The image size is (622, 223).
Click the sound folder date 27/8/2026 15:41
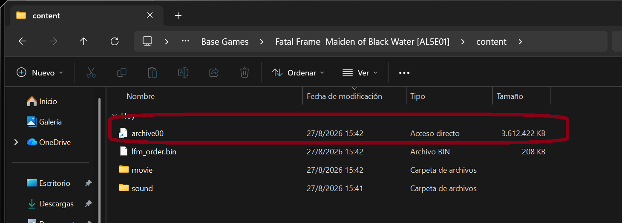(x=335, y=188)
